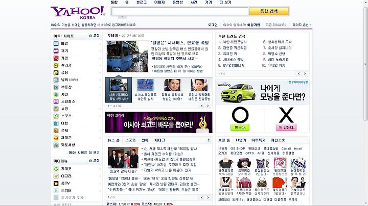Click the pencil icon above 곰TV
This screenshot has height=206, width=368.
pyautogui.click(x=56, y=176)
